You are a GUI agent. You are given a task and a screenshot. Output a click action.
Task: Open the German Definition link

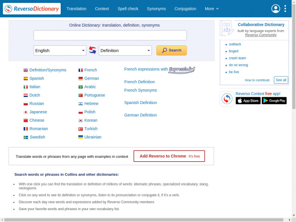tap(141, 115)
